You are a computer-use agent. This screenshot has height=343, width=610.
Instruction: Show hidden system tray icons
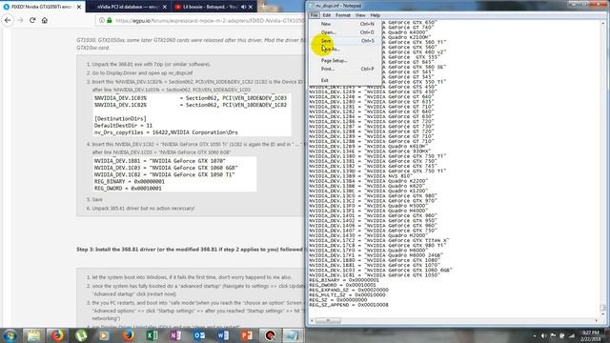535,335
